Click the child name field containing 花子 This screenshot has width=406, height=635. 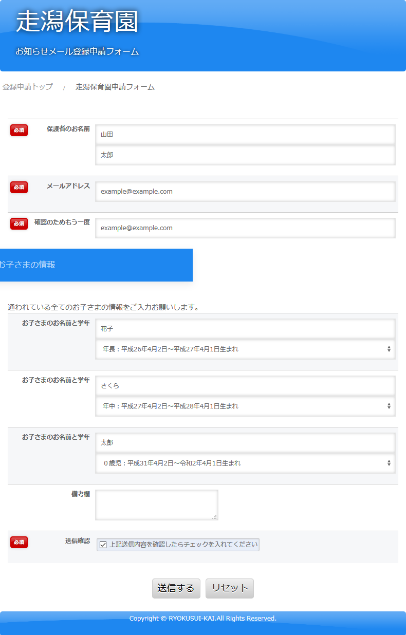tap(245, 329)
